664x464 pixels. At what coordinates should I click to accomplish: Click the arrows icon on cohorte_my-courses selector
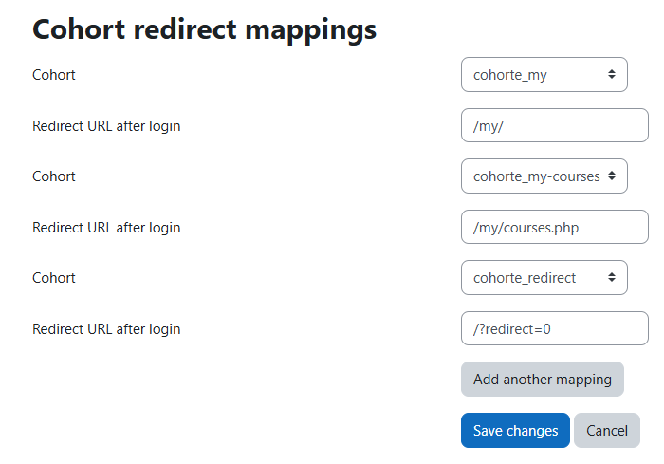pos(612,176)
